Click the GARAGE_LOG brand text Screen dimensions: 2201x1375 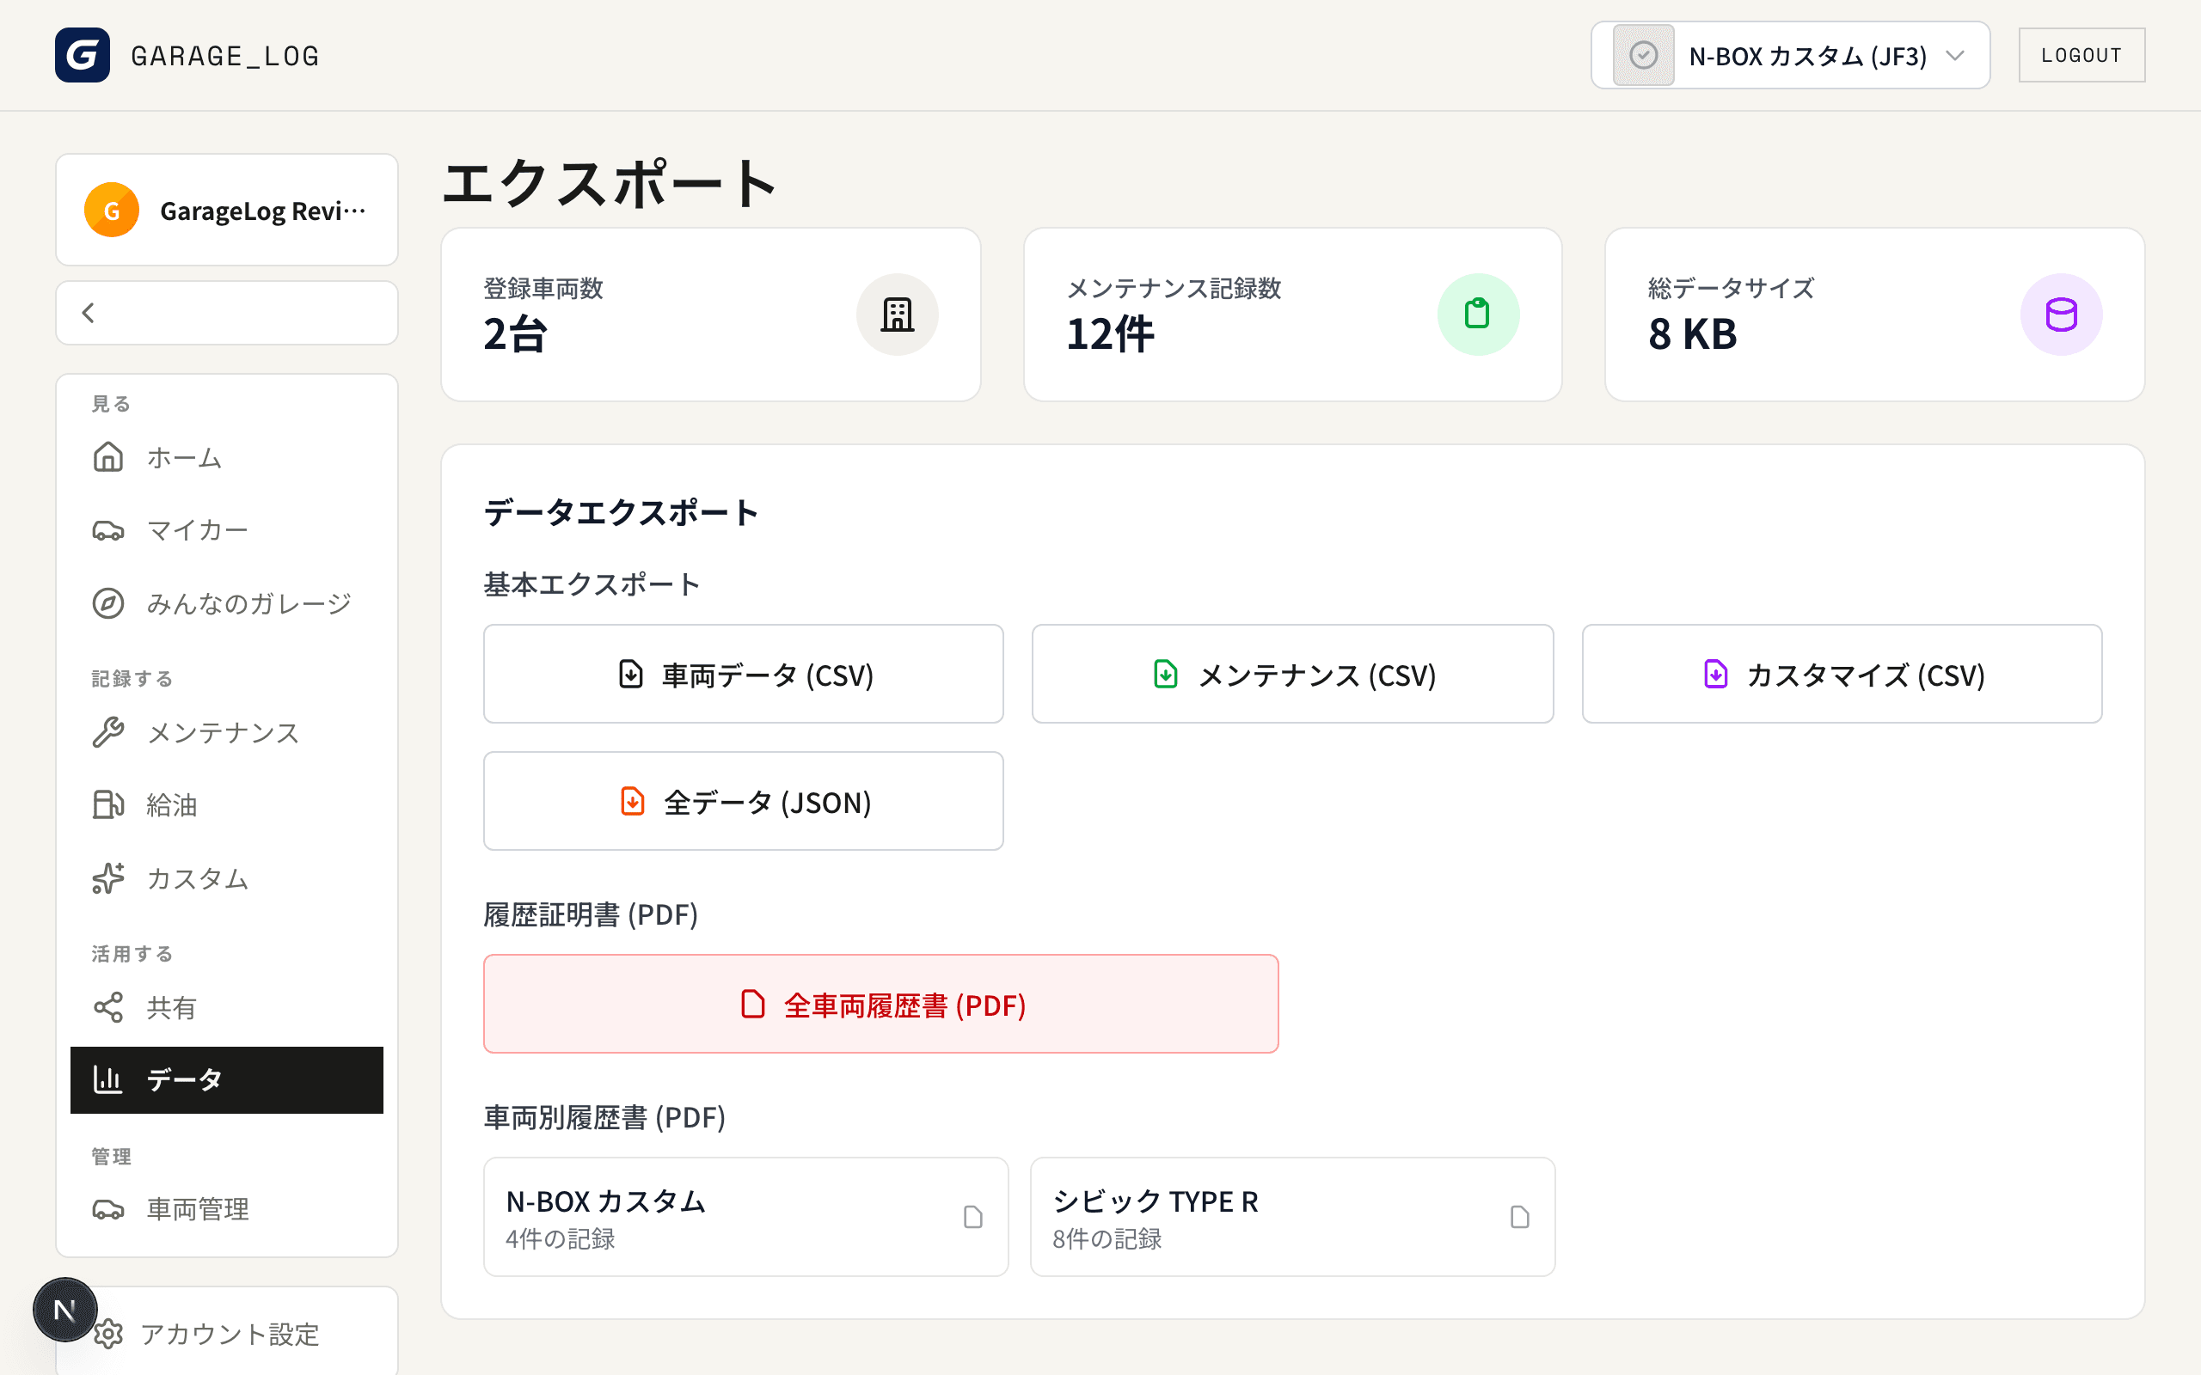click(x=225, y=57)
